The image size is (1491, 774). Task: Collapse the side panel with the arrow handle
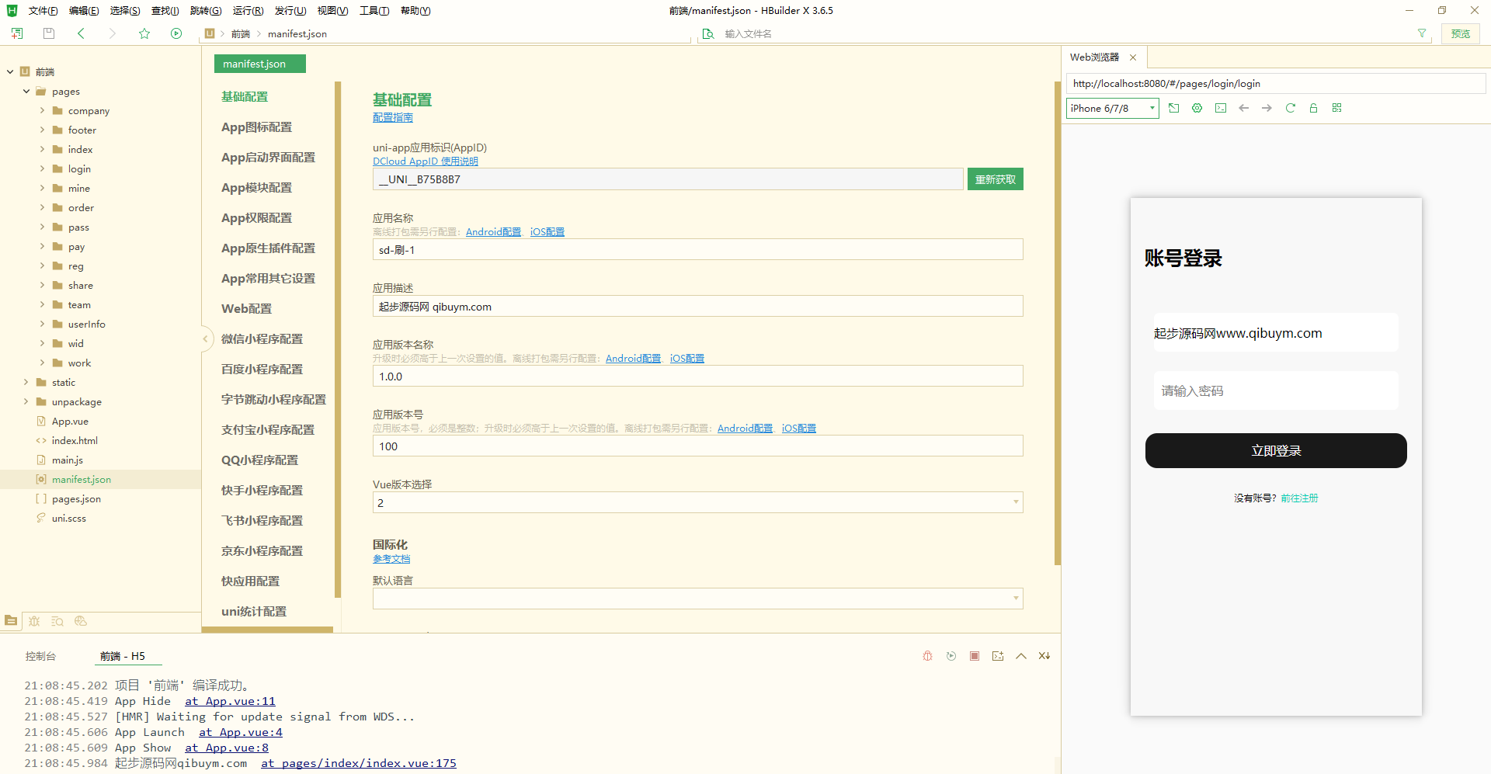(205, 338)
